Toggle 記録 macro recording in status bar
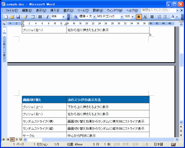 click(x=117, y=144)
